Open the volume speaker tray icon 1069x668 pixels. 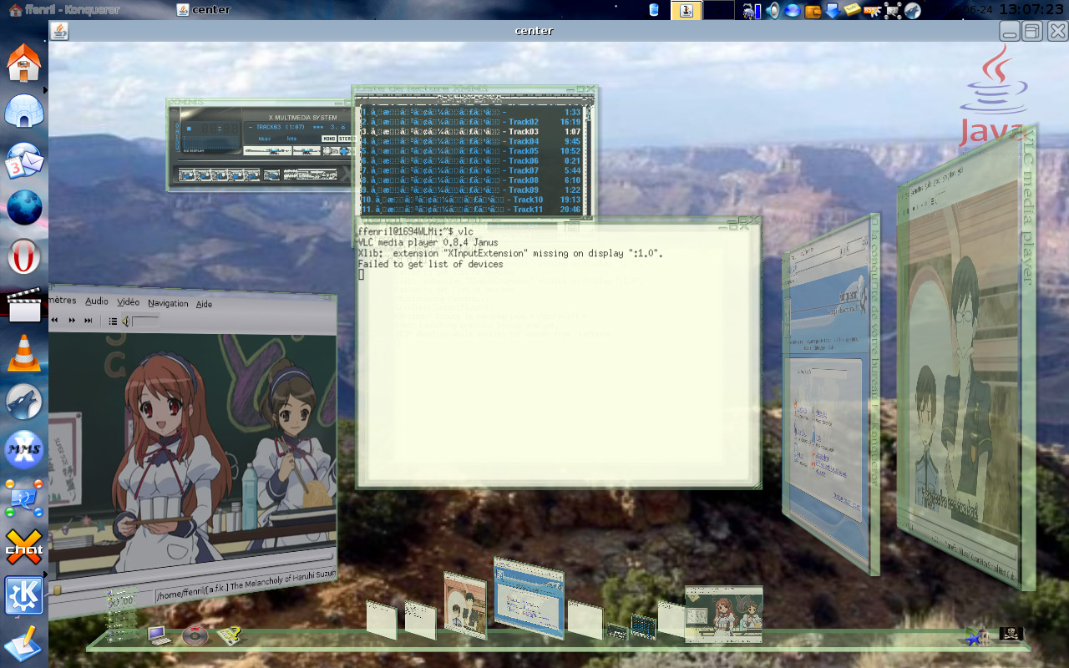click(773, 10)
